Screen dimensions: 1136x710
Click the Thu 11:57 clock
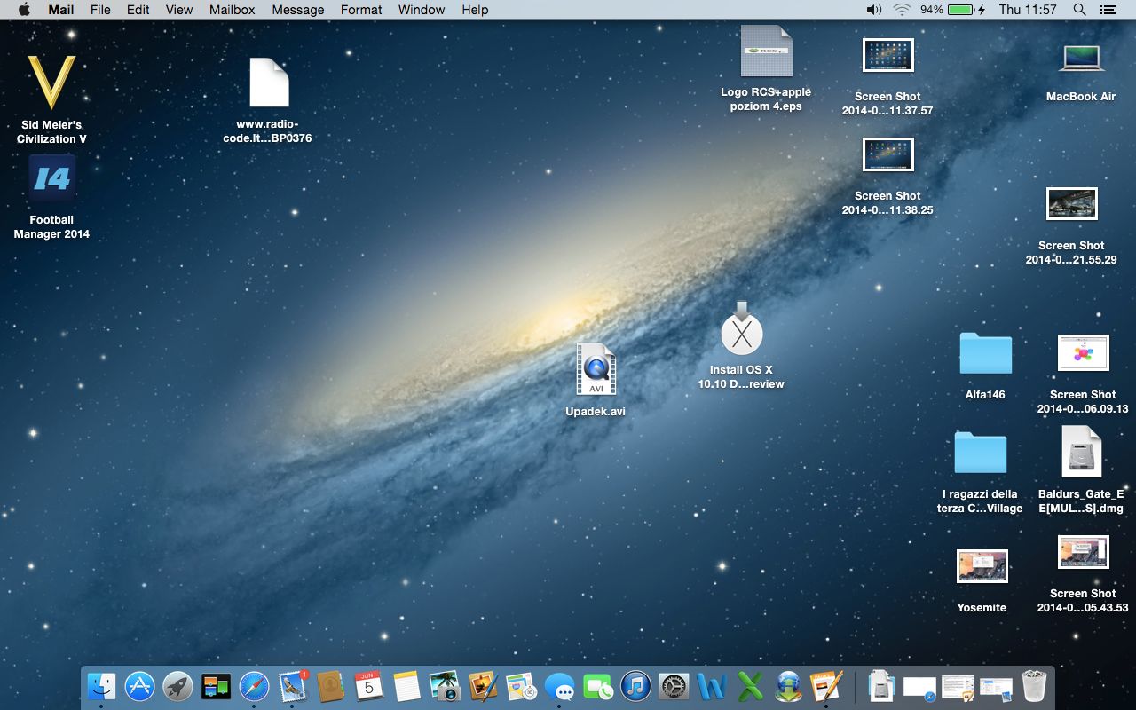[1028, 10]
